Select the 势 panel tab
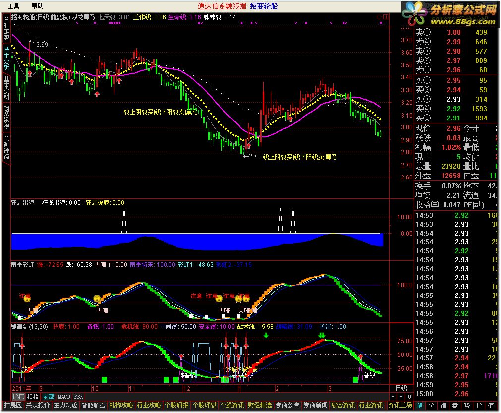 pos(467,406)
